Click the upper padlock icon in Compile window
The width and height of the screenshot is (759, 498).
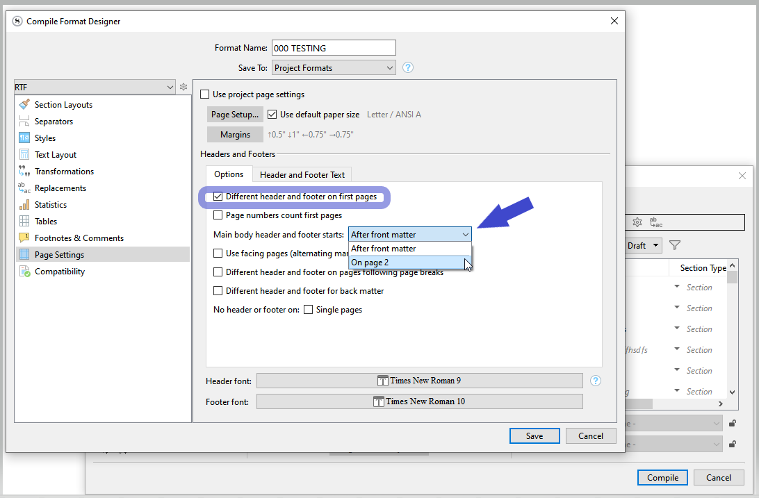pos(733,423)
